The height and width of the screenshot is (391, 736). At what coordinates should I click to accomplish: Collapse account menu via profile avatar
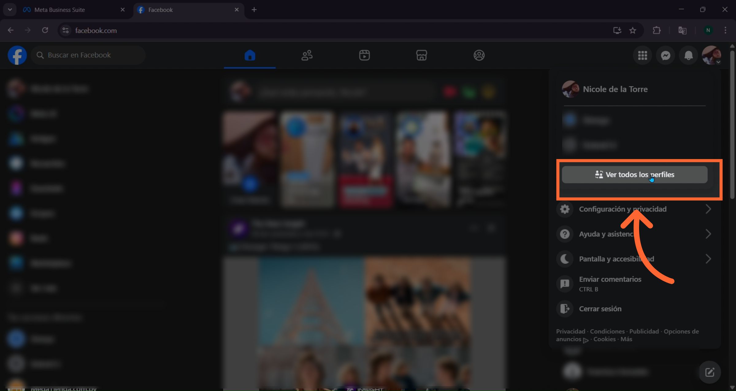[711, 56]
